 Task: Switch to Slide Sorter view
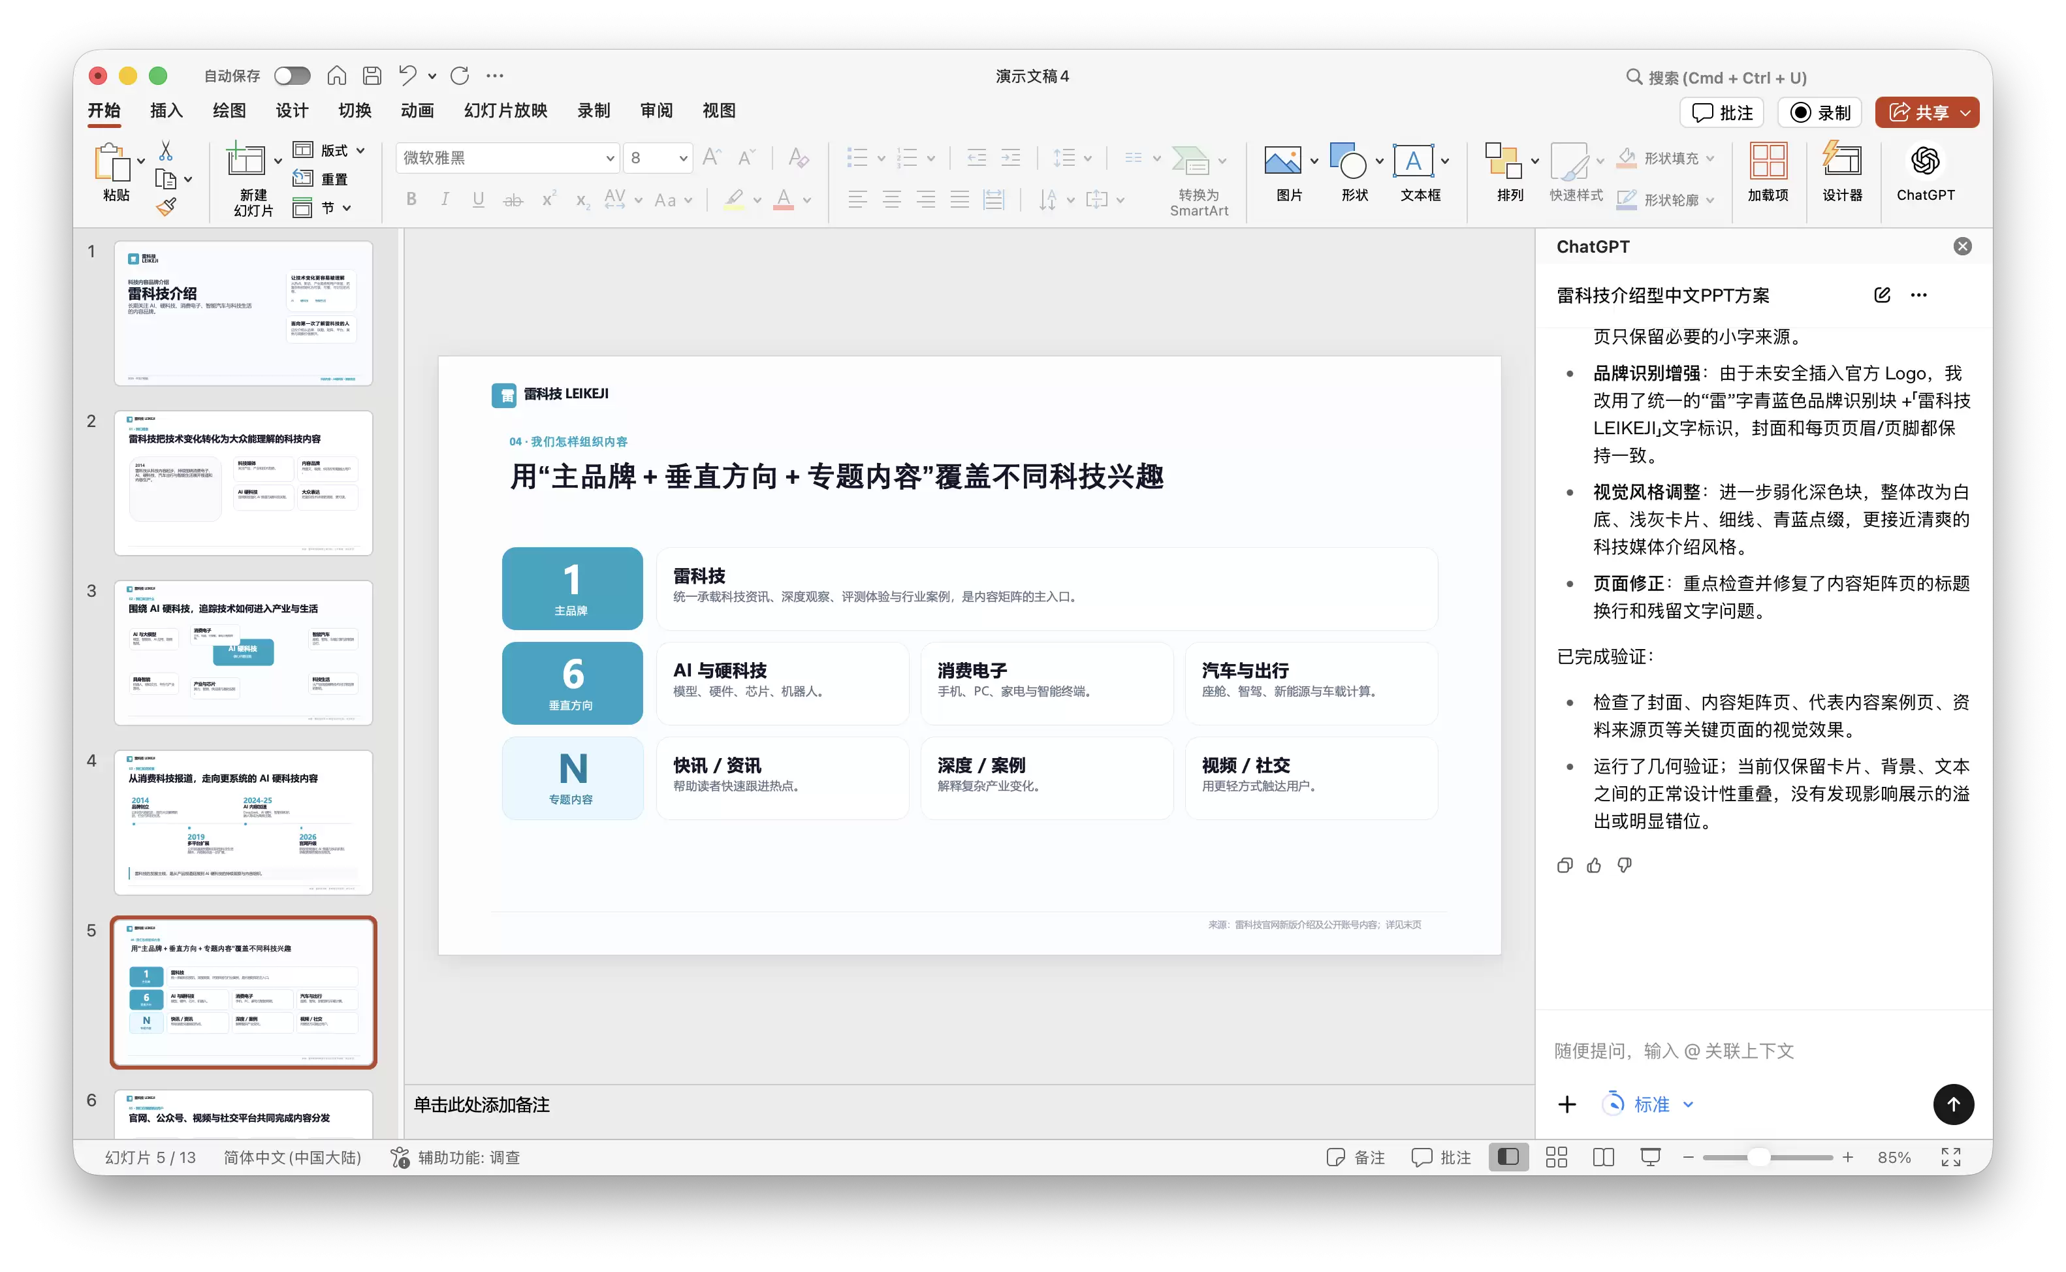(1556, 1156)
